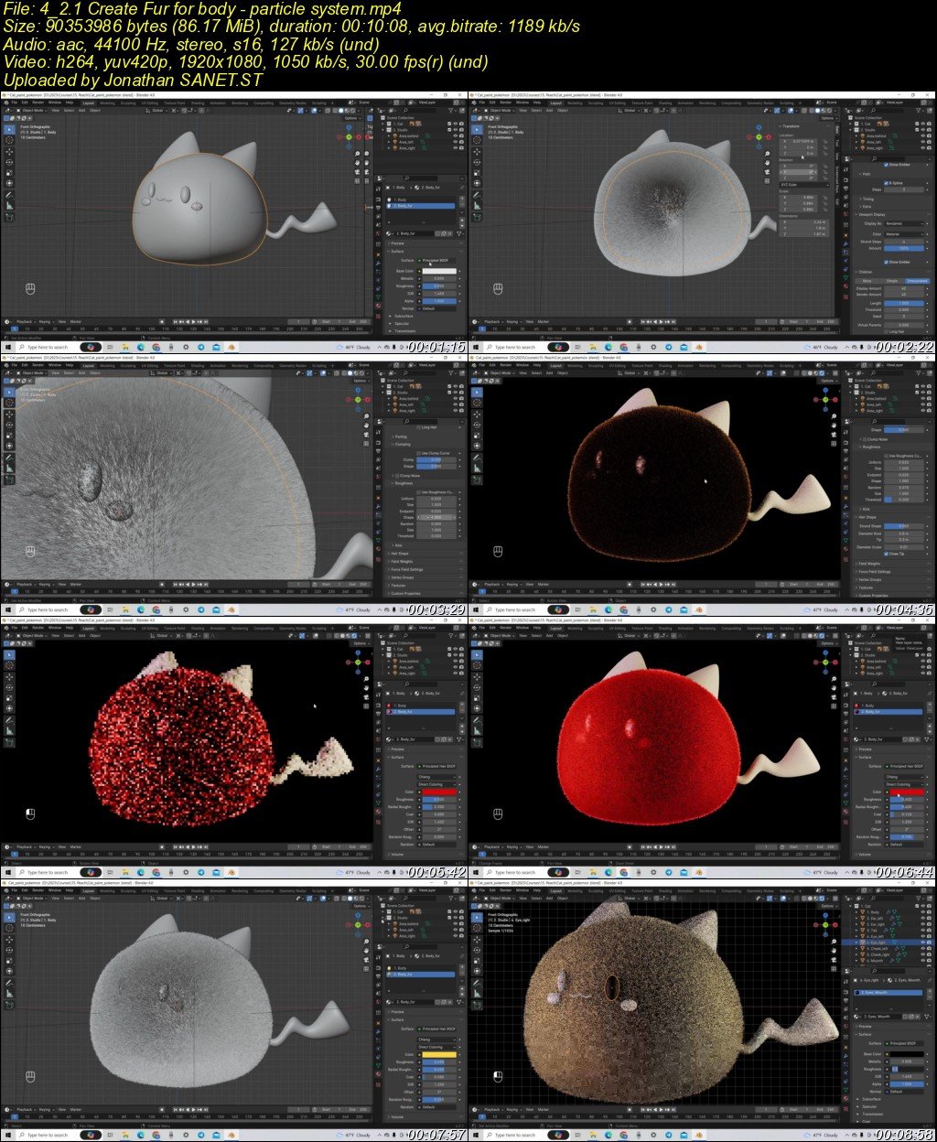This screenshot has width=937, height=1142.
Task: Open viewport Options button in 00:01:15 frame
Action: (x=352, y=118)
